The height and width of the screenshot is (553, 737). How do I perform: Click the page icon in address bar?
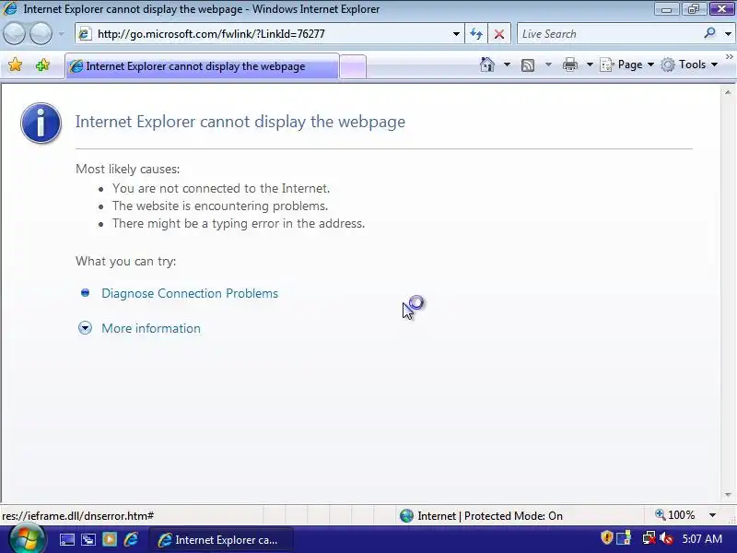coord(85,34)
